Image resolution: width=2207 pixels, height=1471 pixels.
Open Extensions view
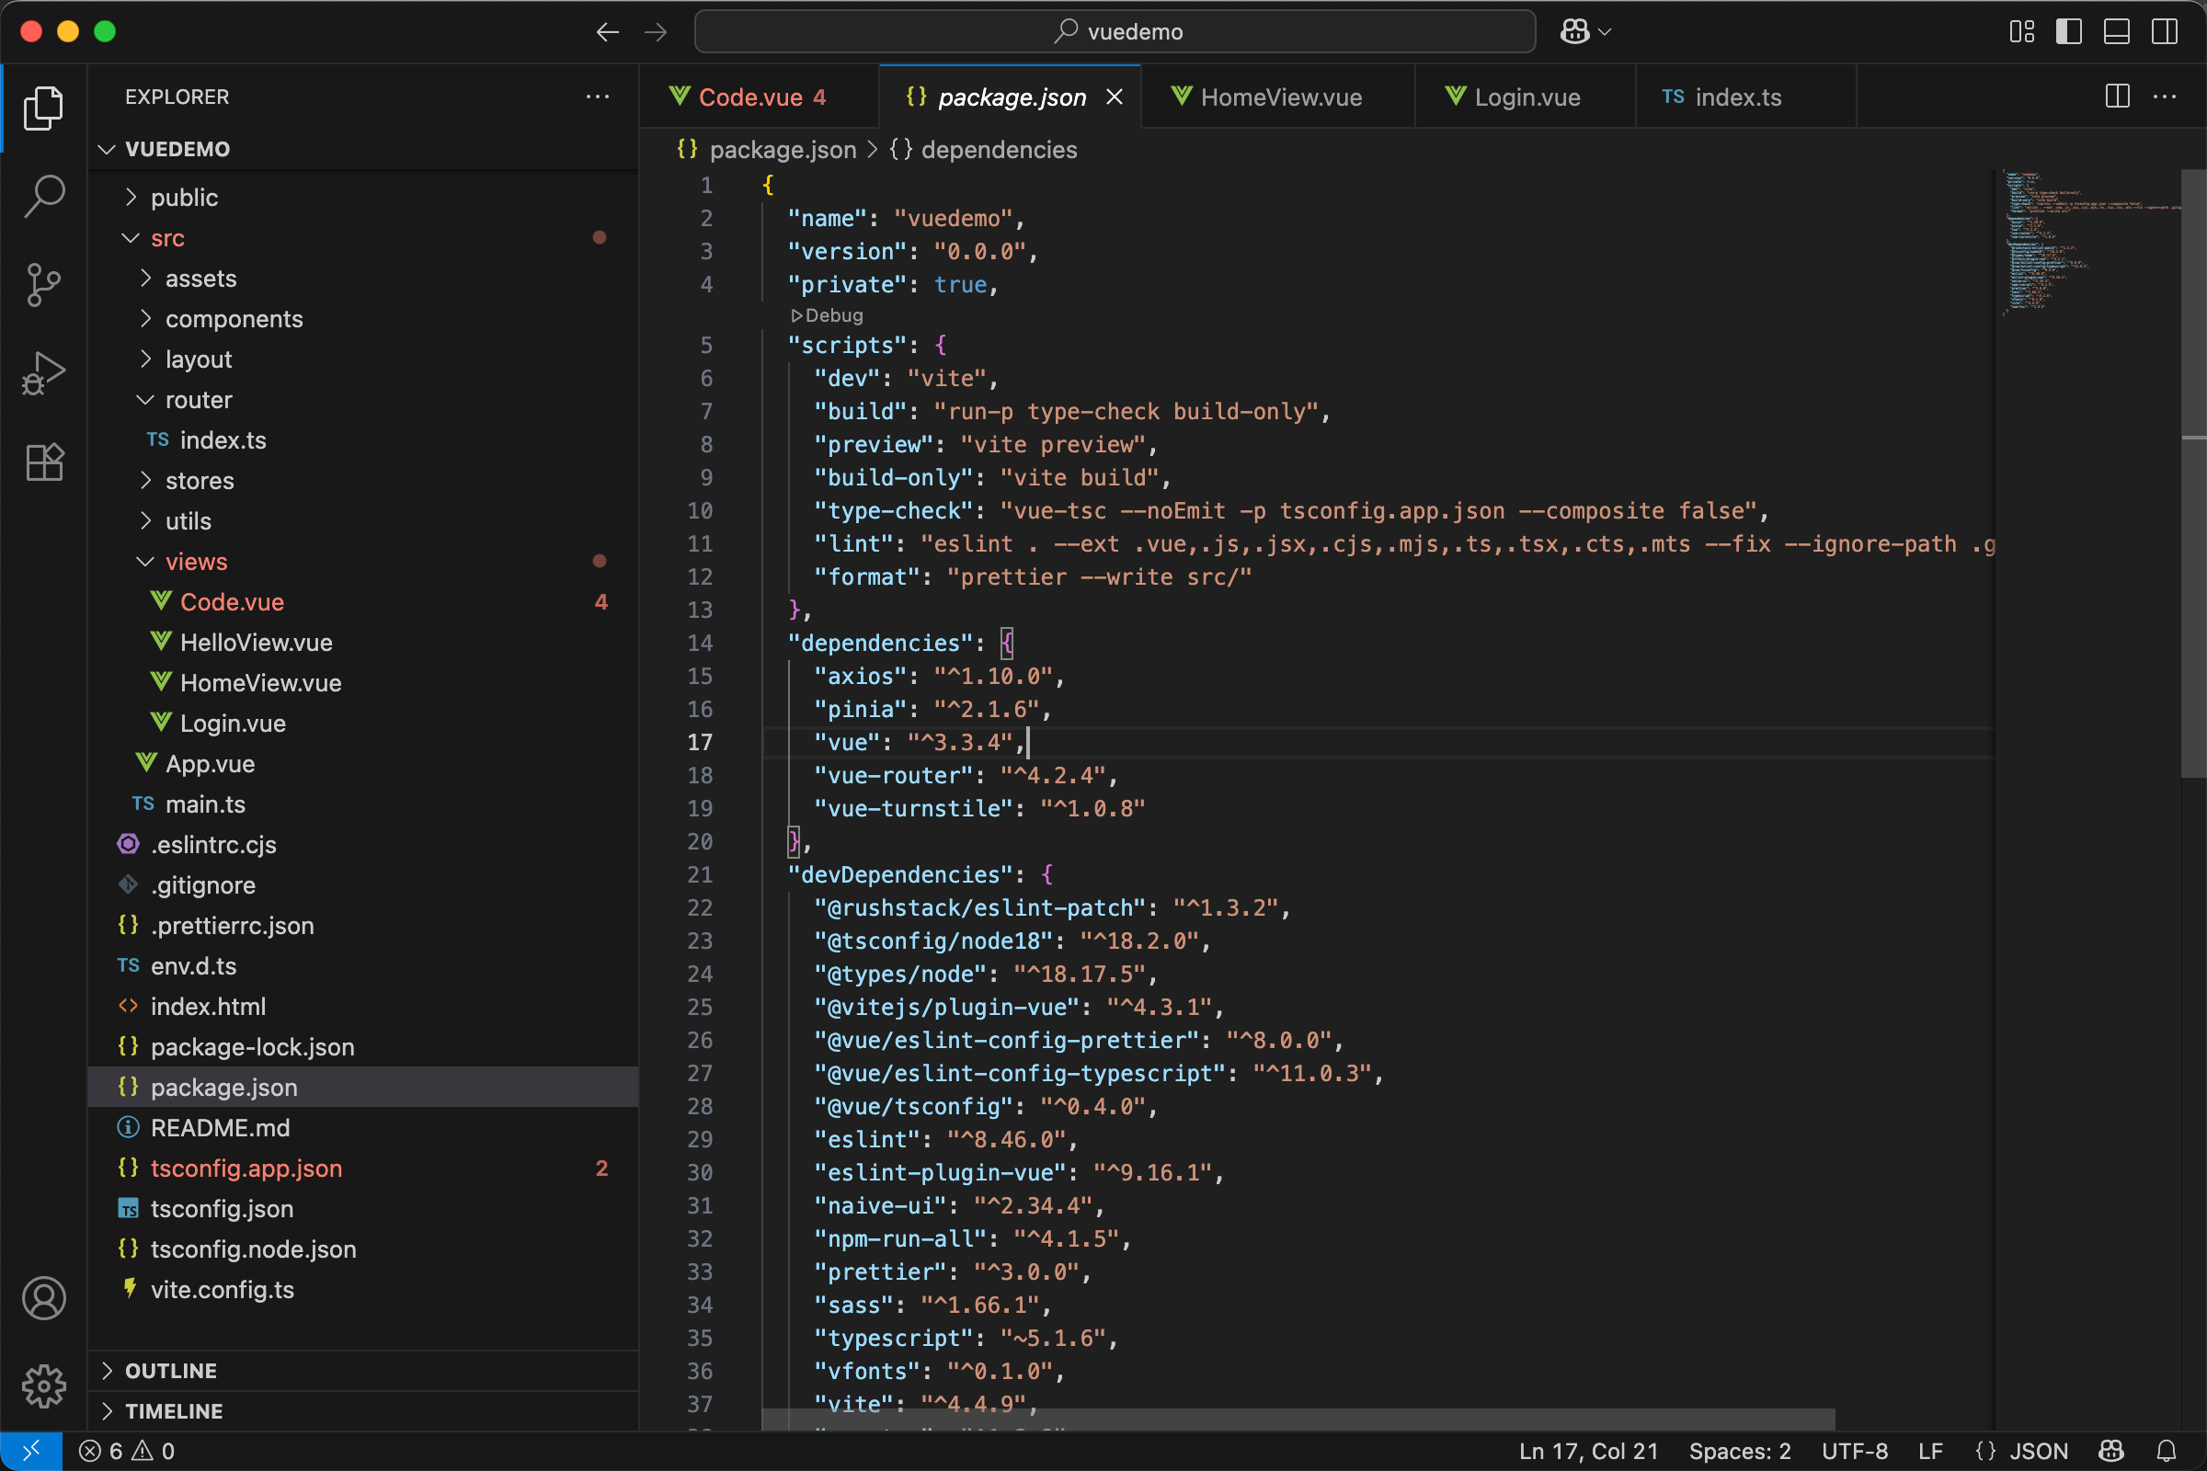click(x=43, y=462)
